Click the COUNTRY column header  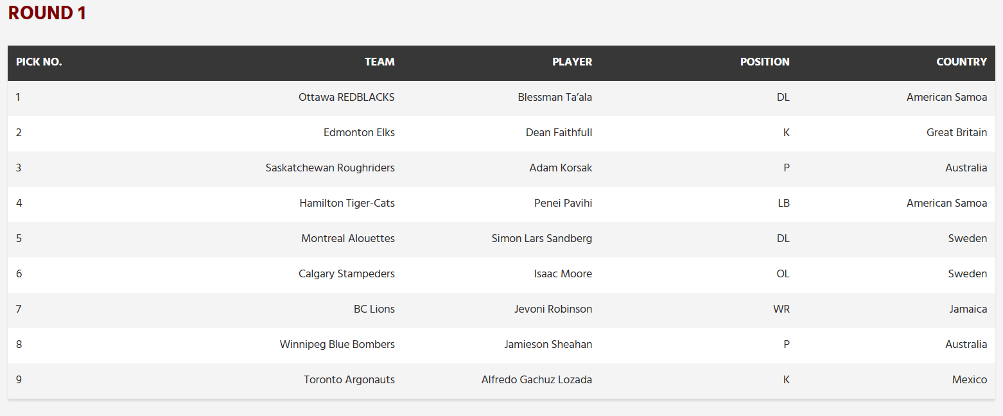[961, 62]
